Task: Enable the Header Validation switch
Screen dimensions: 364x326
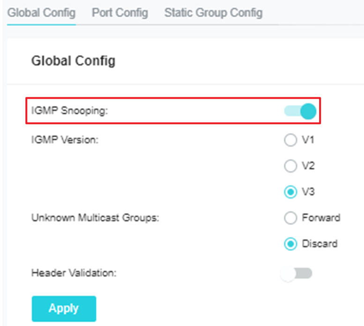Action: 296,273
